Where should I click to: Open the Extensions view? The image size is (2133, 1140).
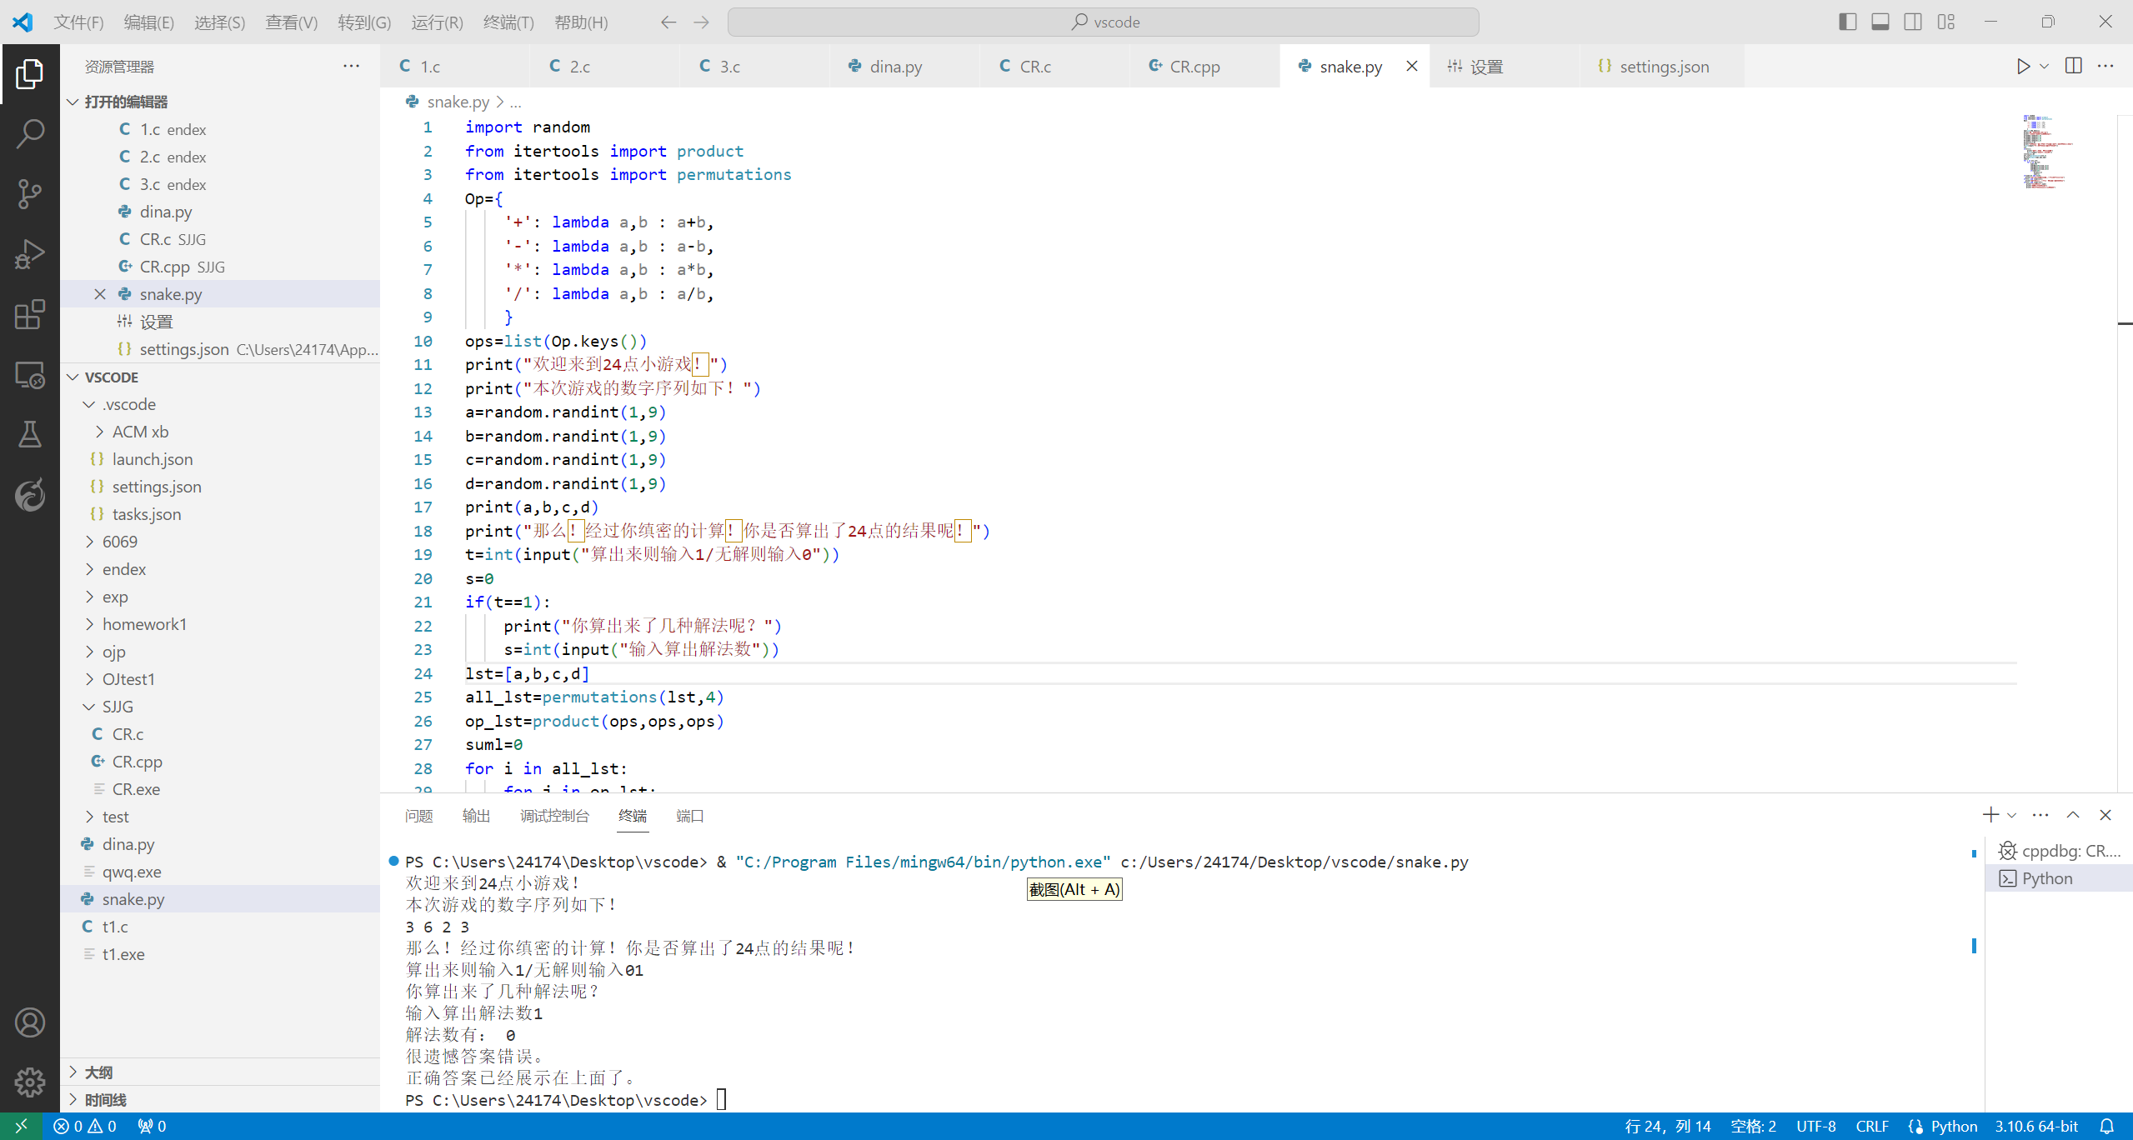30,315
